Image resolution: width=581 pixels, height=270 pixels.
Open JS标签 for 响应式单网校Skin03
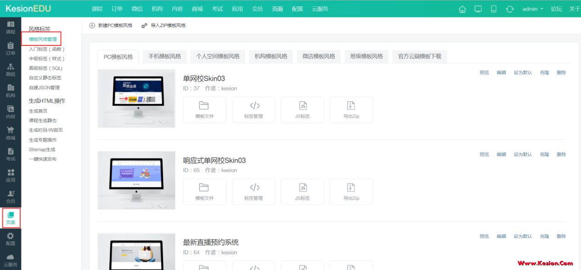coord(302,191)
